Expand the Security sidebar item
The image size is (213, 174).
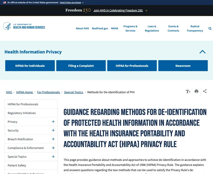[x=53, y=130]
